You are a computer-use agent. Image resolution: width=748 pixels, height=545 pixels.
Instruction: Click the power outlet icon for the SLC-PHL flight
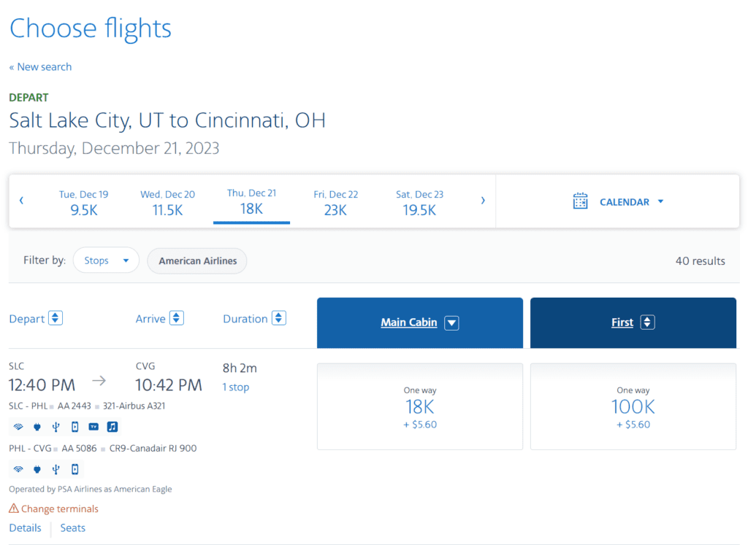pos(37,427)
